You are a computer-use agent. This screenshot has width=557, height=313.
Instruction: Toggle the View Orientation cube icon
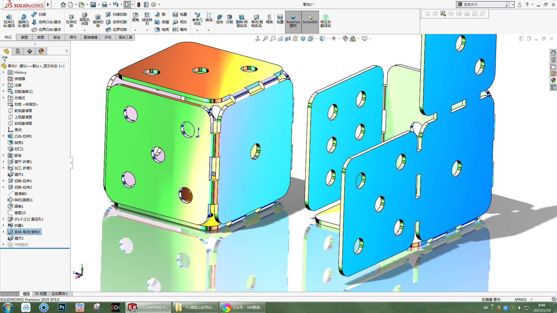coord(311,39)
